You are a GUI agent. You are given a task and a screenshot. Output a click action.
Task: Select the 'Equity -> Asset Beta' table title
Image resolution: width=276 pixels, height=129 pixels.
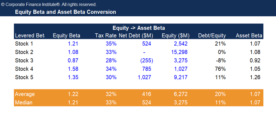point(139,28)
